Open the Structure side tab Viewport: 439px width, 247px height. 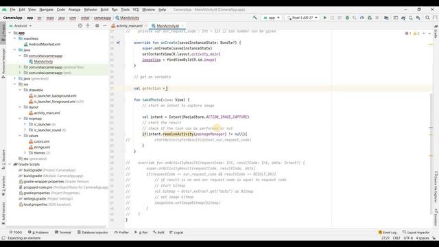[x=3, y=160]
